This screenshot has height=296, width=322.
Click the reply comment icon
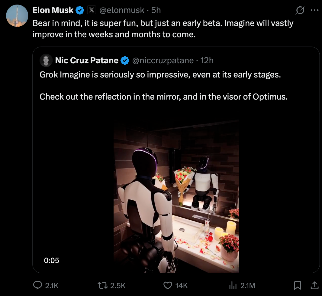[x=37, y=285]
